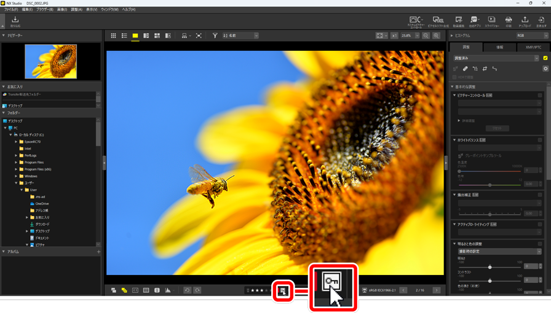Viewport: 551px width, 313px height.
Task: Click the protect key icon in bottom bar
Action: pyautogui.click(x=283, y=290)
